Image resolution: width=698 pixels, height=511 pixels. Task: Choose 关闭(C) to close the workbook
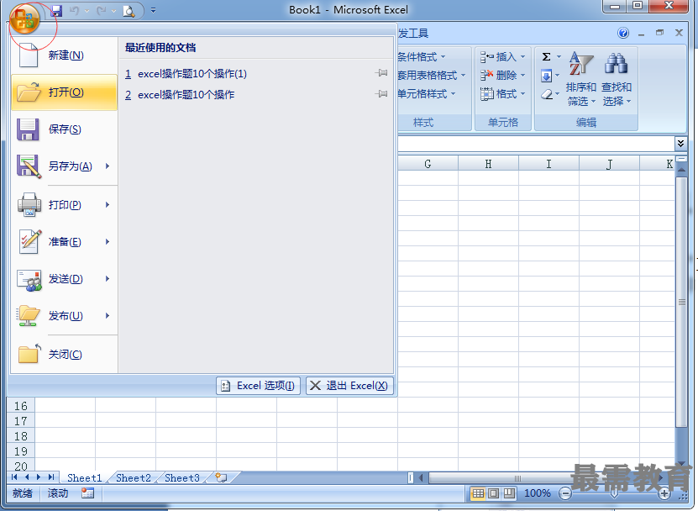[64, 355]
